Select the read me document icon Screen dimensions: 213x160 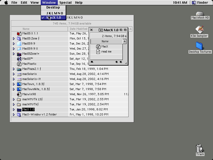coord(98,51)
